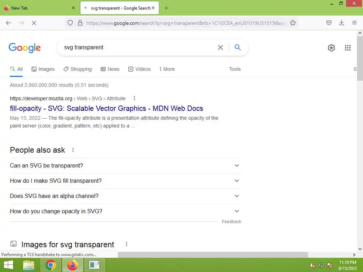Click the network tray icon

pos(321,265)
